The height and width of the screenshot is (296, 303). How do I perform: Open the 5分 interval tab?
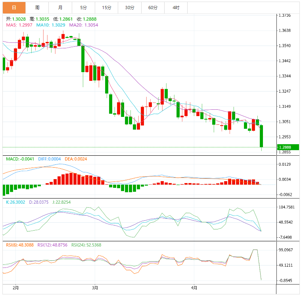pos(83,8)
